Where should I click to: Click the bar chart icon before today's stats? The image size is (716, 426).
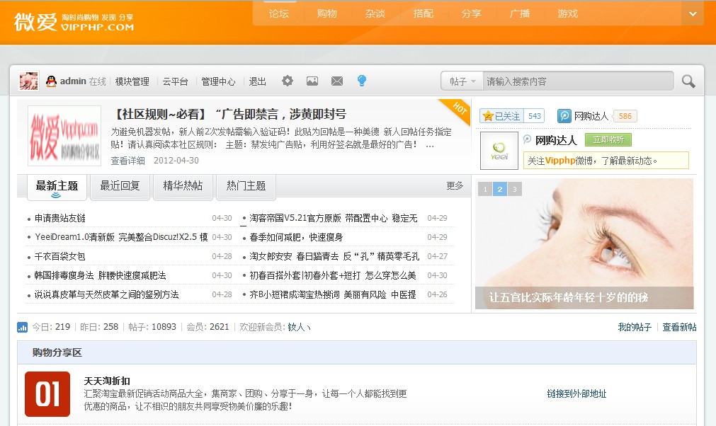tap(23, 327)
